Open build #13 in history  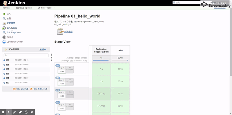click(8, 69)
